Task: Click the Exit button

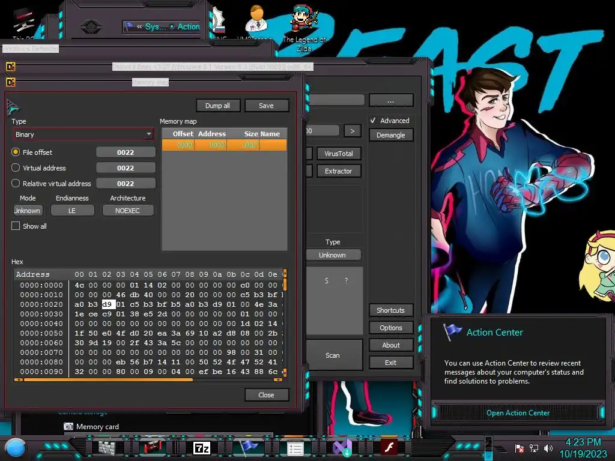Action: click(390, 363)
